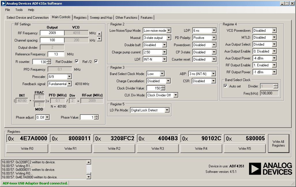Uncheck Band Select Clock Auto set
296x187 pixels.
tap(225, 86)
